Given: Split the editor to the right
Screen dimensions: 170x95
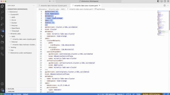Looking at the screenshot, I should point(165,6).
